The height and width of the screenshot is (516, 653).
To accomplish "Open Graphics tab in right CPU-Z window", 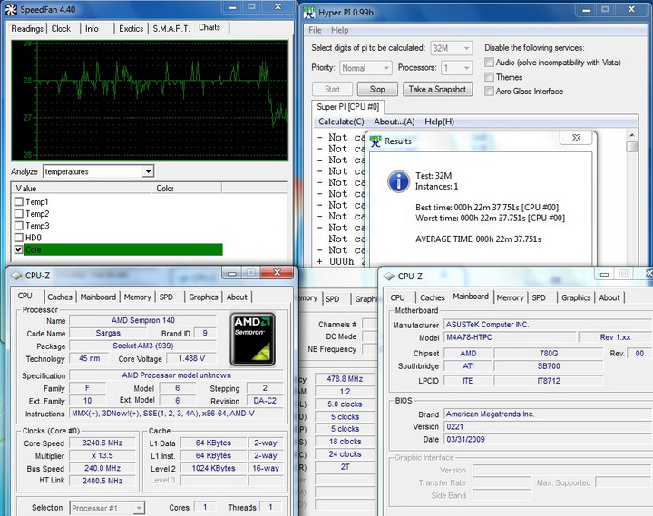I will click(x=576, y=297).
